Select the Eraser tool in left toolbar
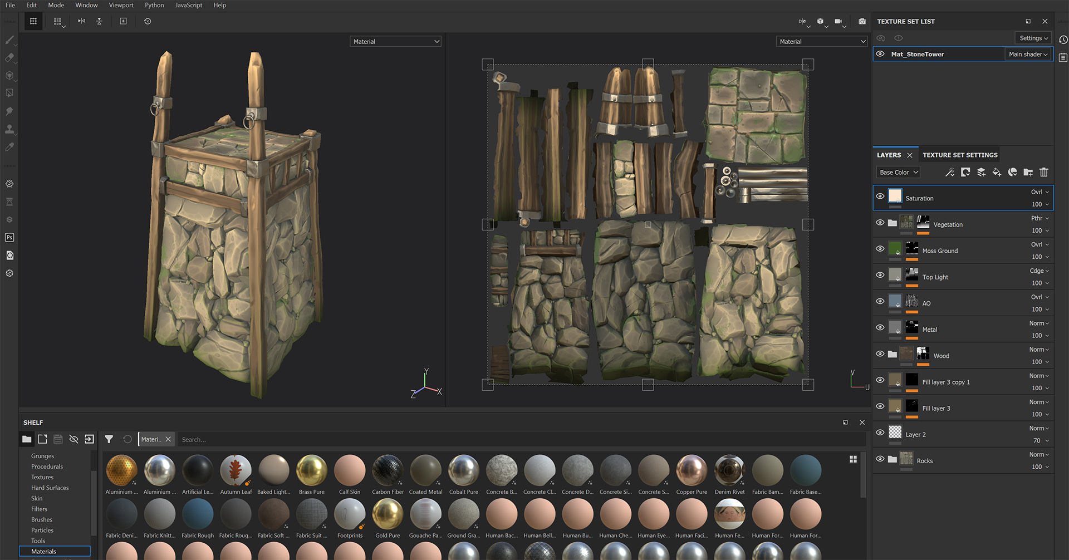This screenshot has height=560, width=1069. 9,57
